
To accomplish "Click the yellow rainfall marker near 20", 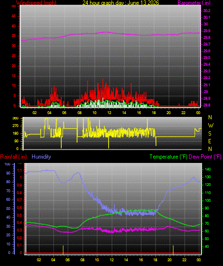I will [x=173, y=250].
